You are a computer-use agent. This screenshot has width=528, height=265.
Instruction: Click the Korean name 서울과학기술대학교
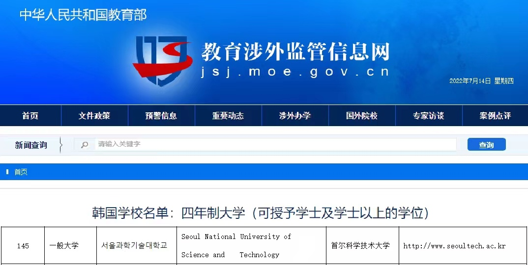(x=134, y=245)
